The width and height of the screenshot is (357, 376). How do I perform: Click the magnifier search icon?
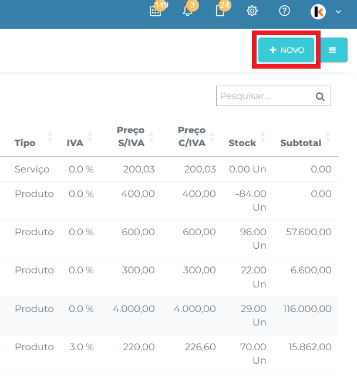pyautogui.click(x=320, y=96)
